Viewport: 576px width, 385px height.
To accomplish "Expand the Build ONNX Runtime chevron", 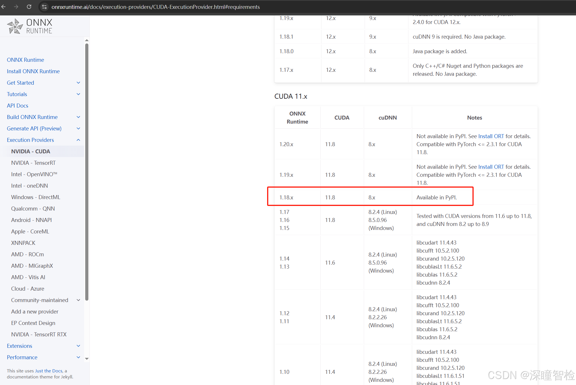I will [x=78, y=117].
